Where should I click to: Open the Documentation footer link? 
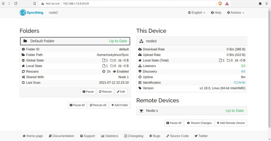pyautogui.click(x=61, y=136)
